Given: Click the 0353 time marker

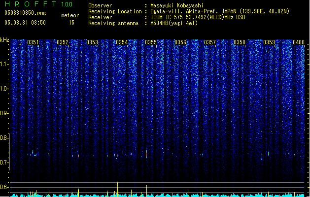Looking at the screenshot, I should [92, 42].
